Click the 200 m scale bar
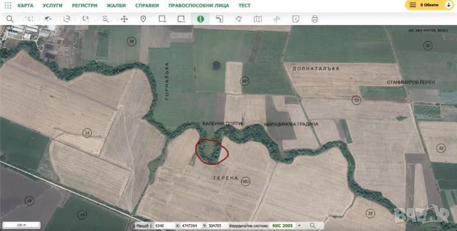Screen dimensions: 457x231 click(x=21, y=225)
